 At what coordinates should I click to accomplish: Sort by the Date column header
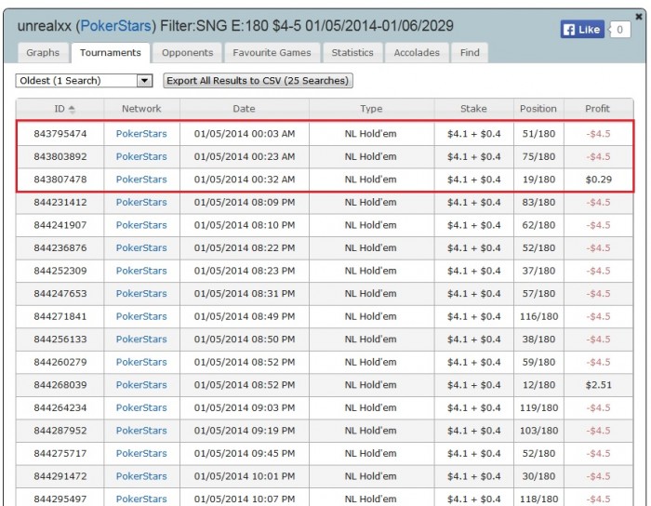[x=244, y=109]
